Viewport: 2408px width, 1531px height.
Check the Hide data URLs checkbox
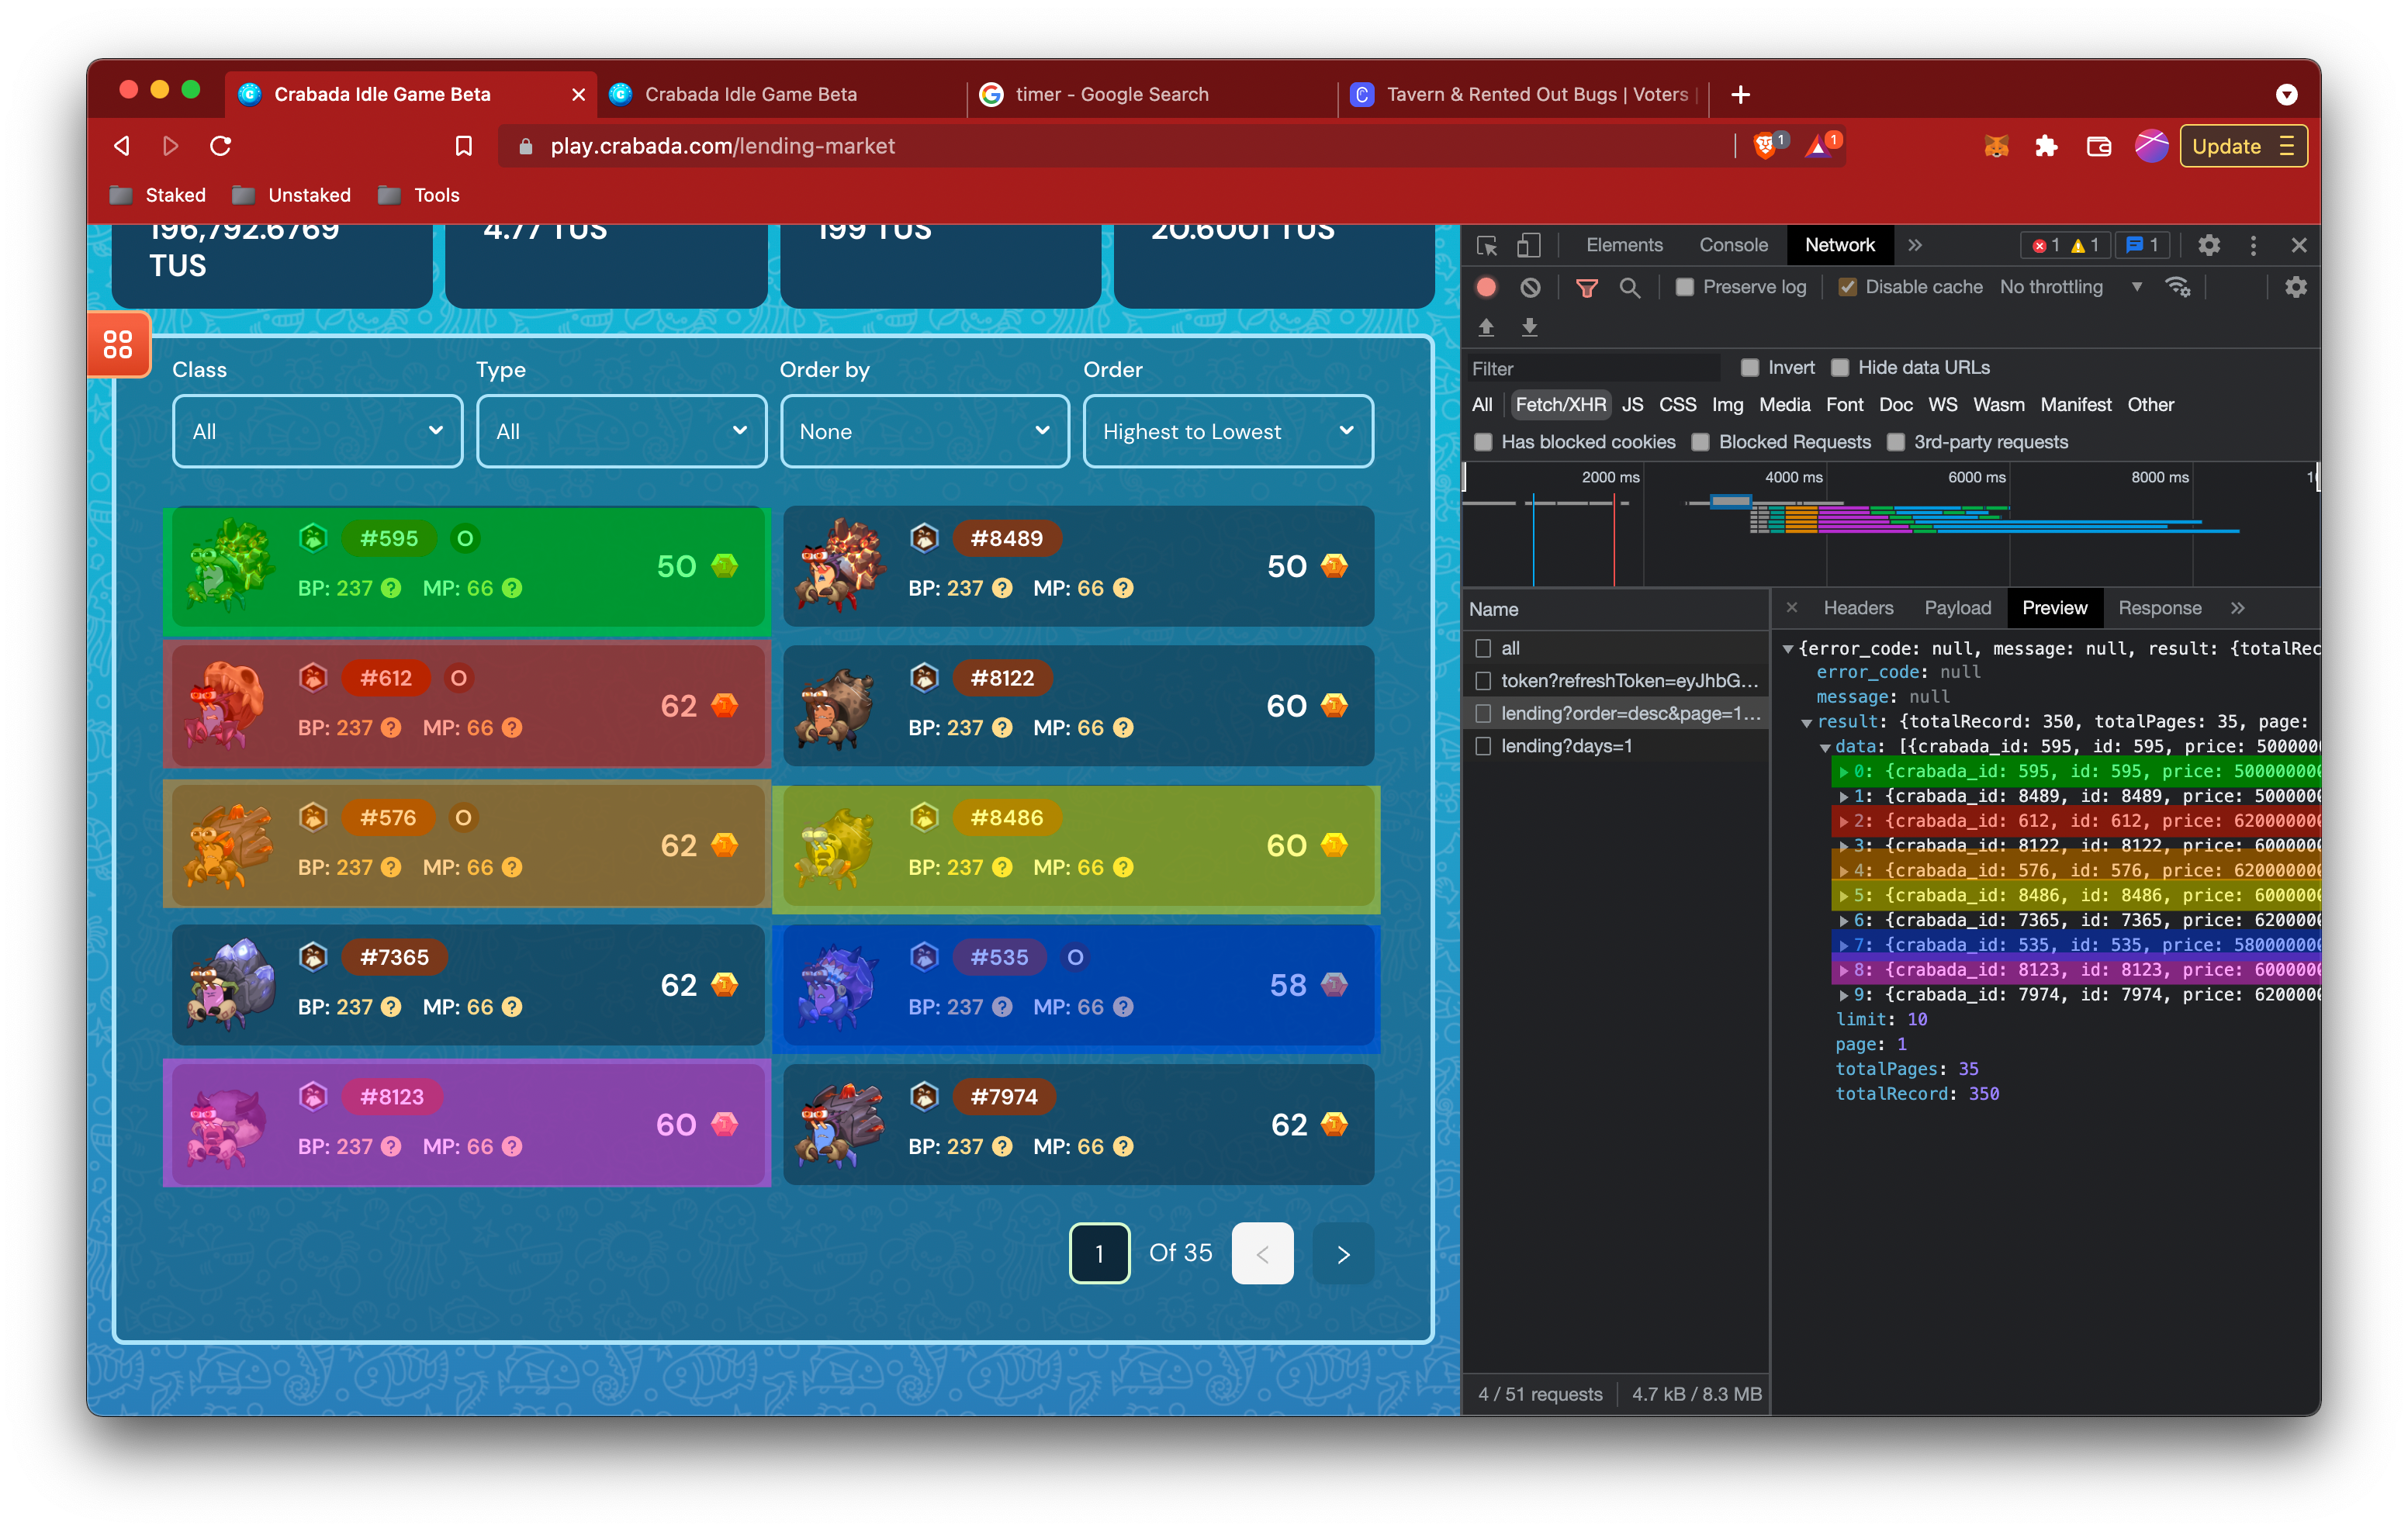click(x=1839, y=367)
